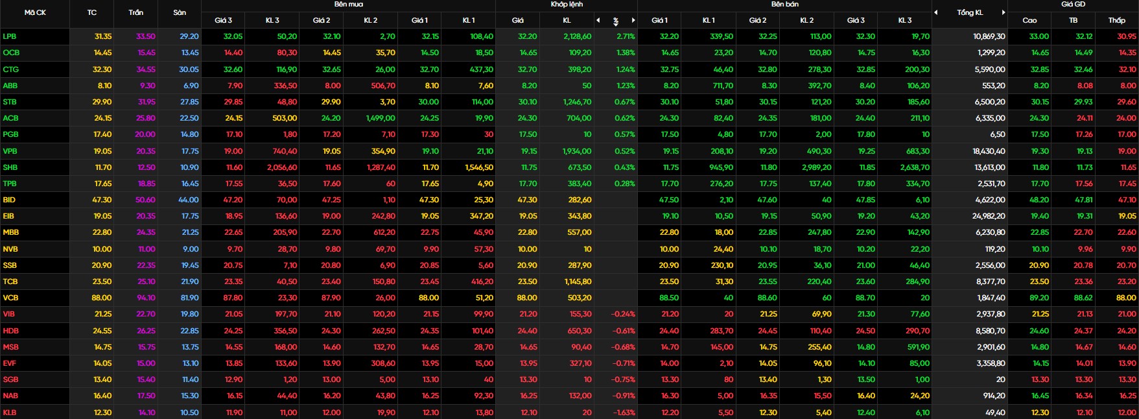
Task: Click LPB's total volume 10,869,30
Action: [x=989, y=36]
